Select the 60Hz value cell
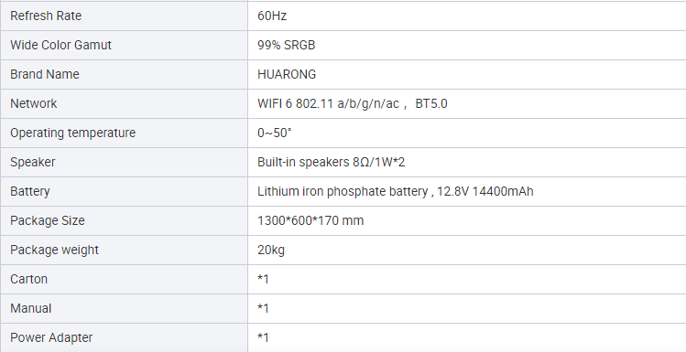686x352 pixels. (467, 16)
